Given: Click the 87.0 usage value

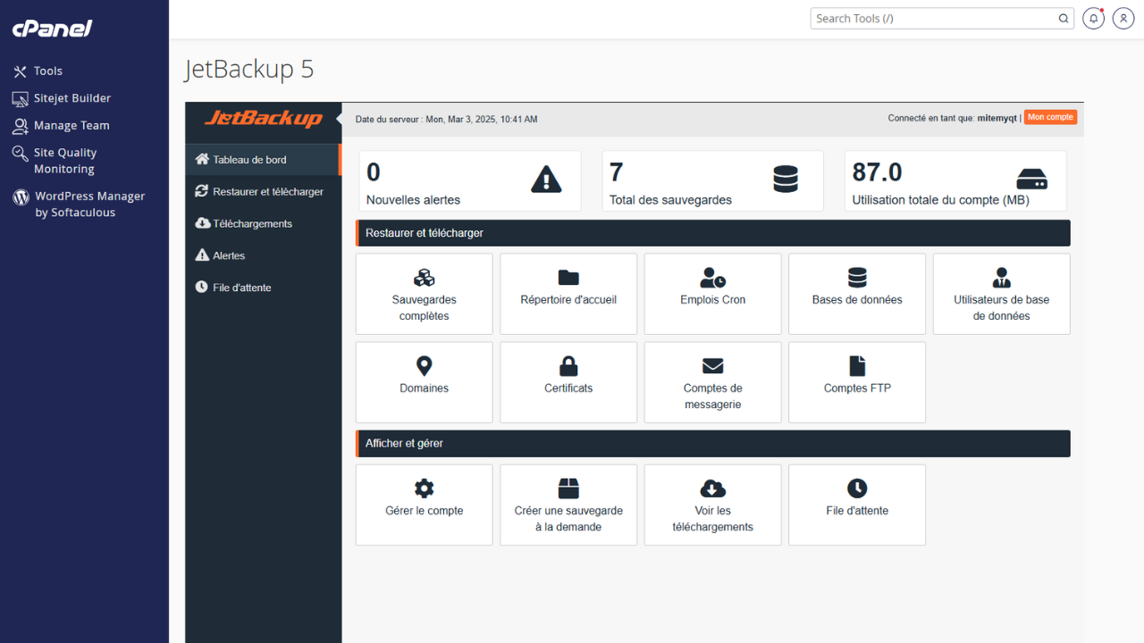Looking at the screenshot, I should click(x=878, y=172).
